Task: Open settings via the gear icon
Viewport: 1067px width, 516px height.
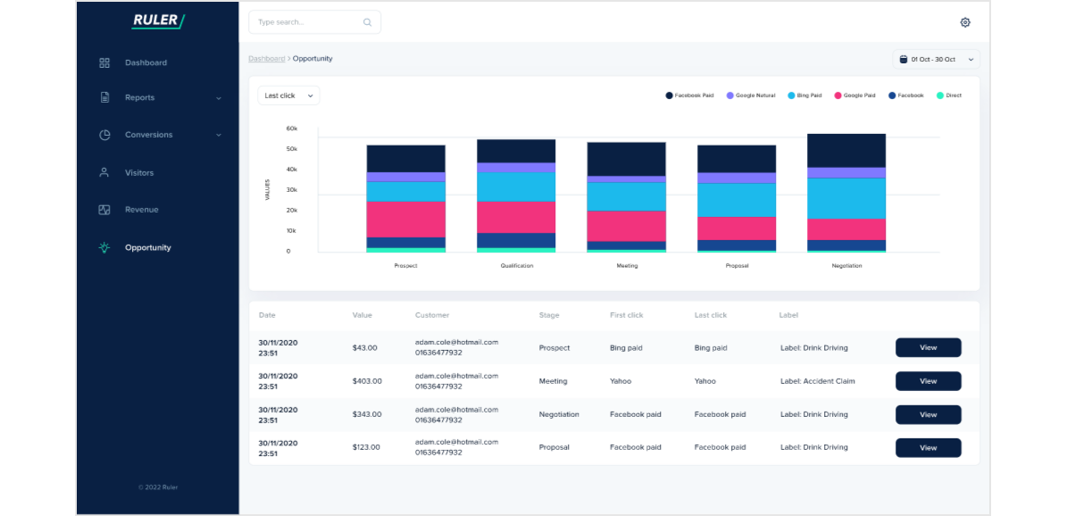Action: tap(964, 21)
